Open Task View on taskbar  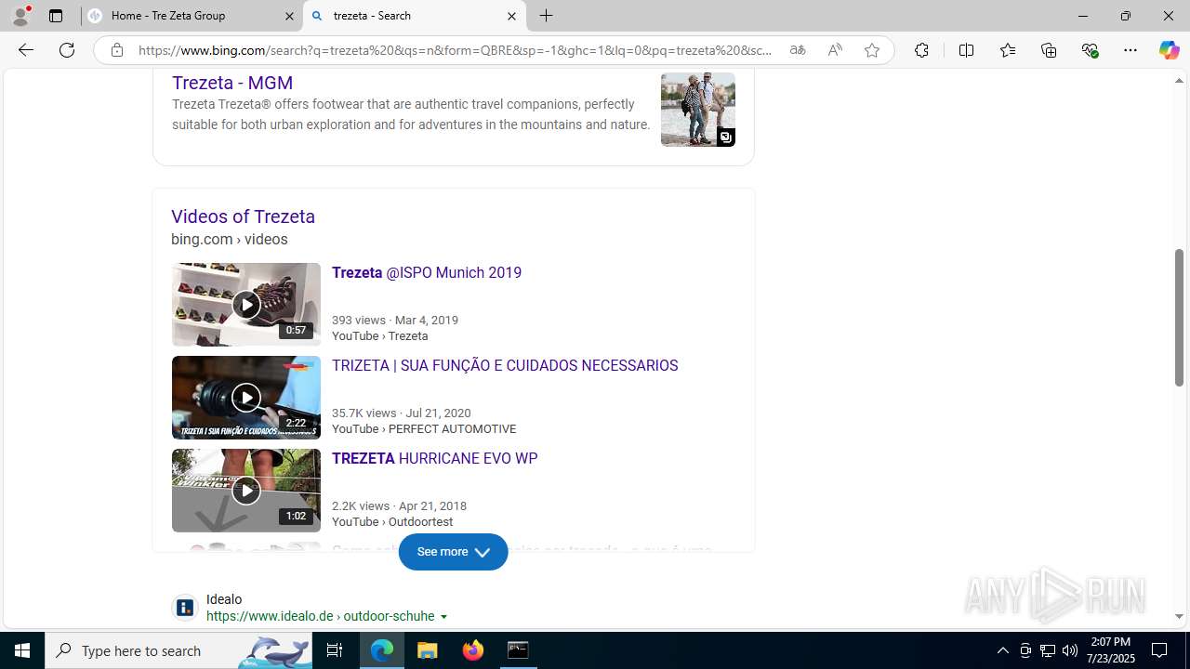click(335, 650)
